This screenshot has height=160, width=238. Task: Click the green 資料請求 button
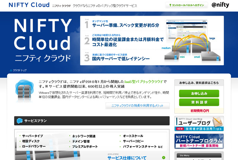coord(199,102)
